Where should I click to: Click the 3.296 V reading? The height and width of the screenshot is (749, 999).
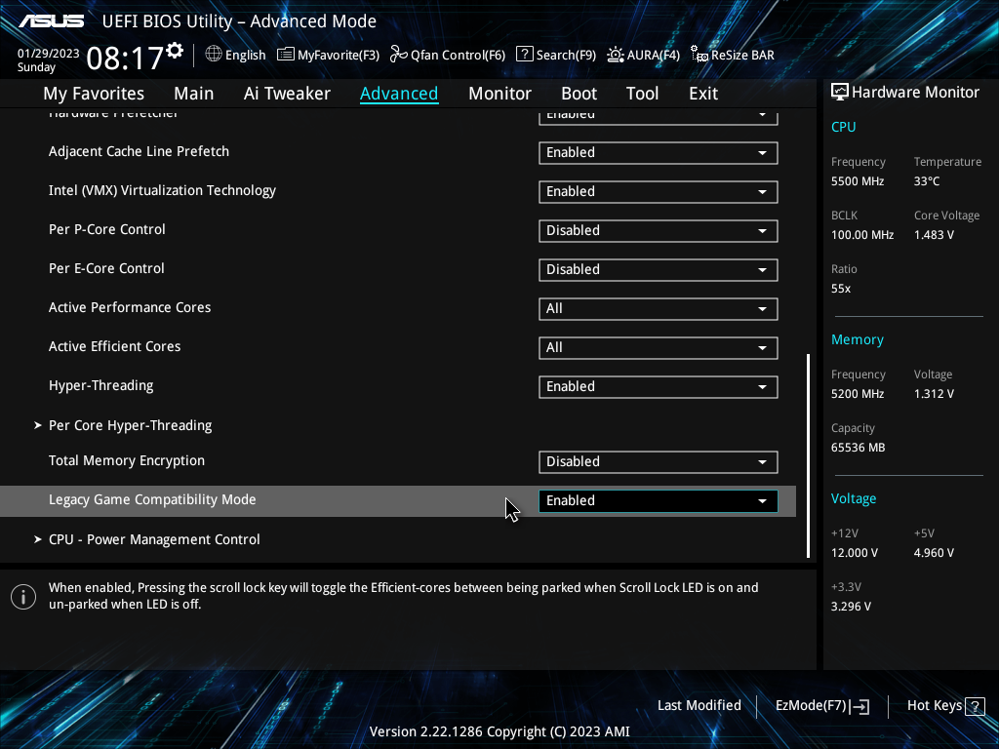851,607
